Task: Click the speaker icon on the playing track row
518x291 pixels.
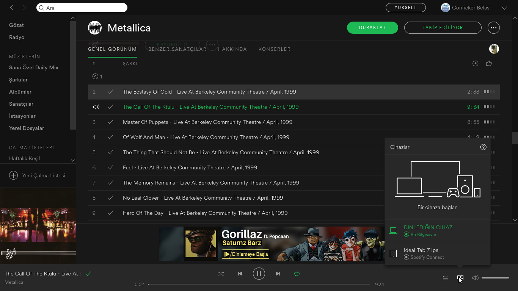Action: click(x=96, y=107)
